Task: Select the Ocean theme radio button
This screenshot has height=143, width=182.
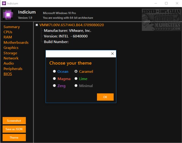Action: click(54, 71)
